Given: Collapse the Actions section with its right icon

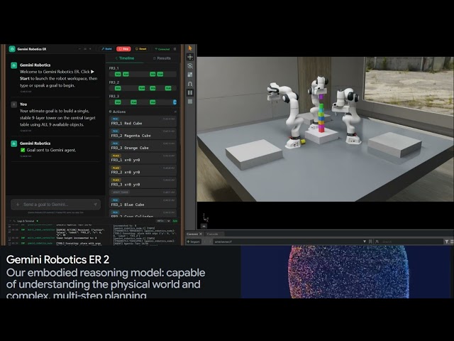Looking at the screenshot, I should point(175,112).
